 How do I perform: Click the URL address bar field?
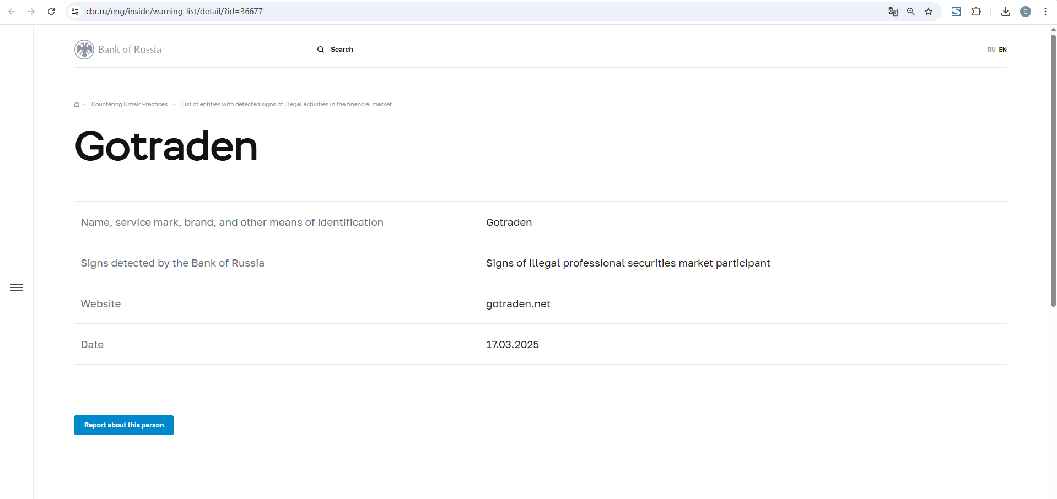[x=441, y=12]
